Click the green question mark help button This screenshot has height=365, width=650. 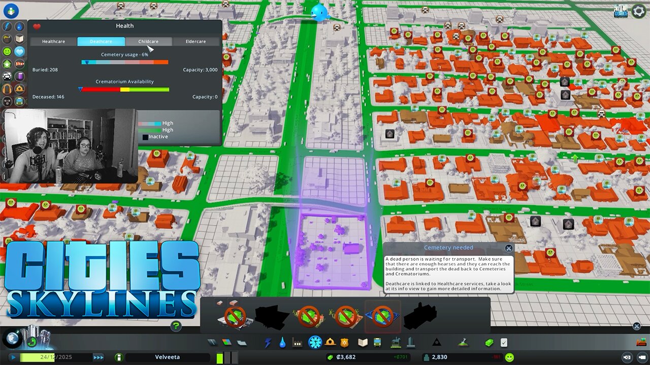[x=176, y=326]
